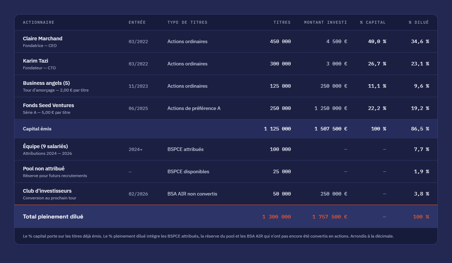This screenshot has width=452, height=263.
Task: Click the 3 000 € amount
Action: (337, 64)
